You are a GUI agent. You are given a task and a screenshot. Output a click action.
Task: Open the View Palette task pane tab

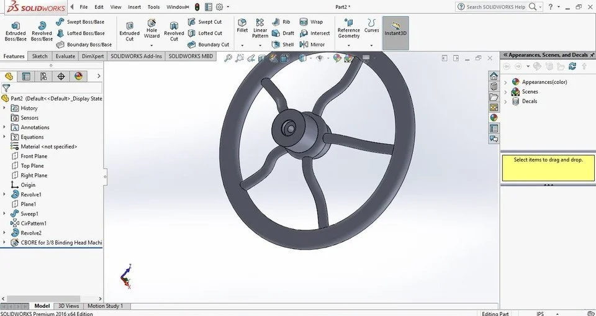(x=494, y=107)
